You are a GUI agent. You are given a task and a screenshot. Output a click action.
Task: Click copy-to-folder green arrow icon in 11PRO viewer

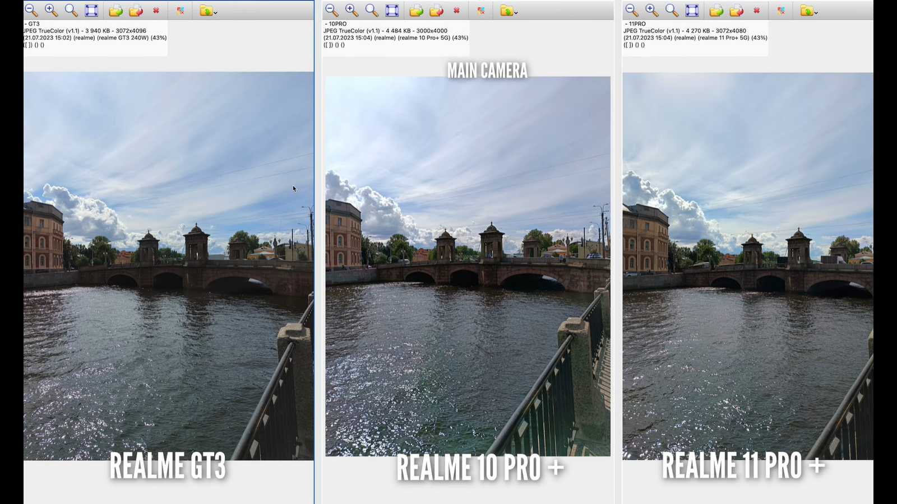point(716,11)
